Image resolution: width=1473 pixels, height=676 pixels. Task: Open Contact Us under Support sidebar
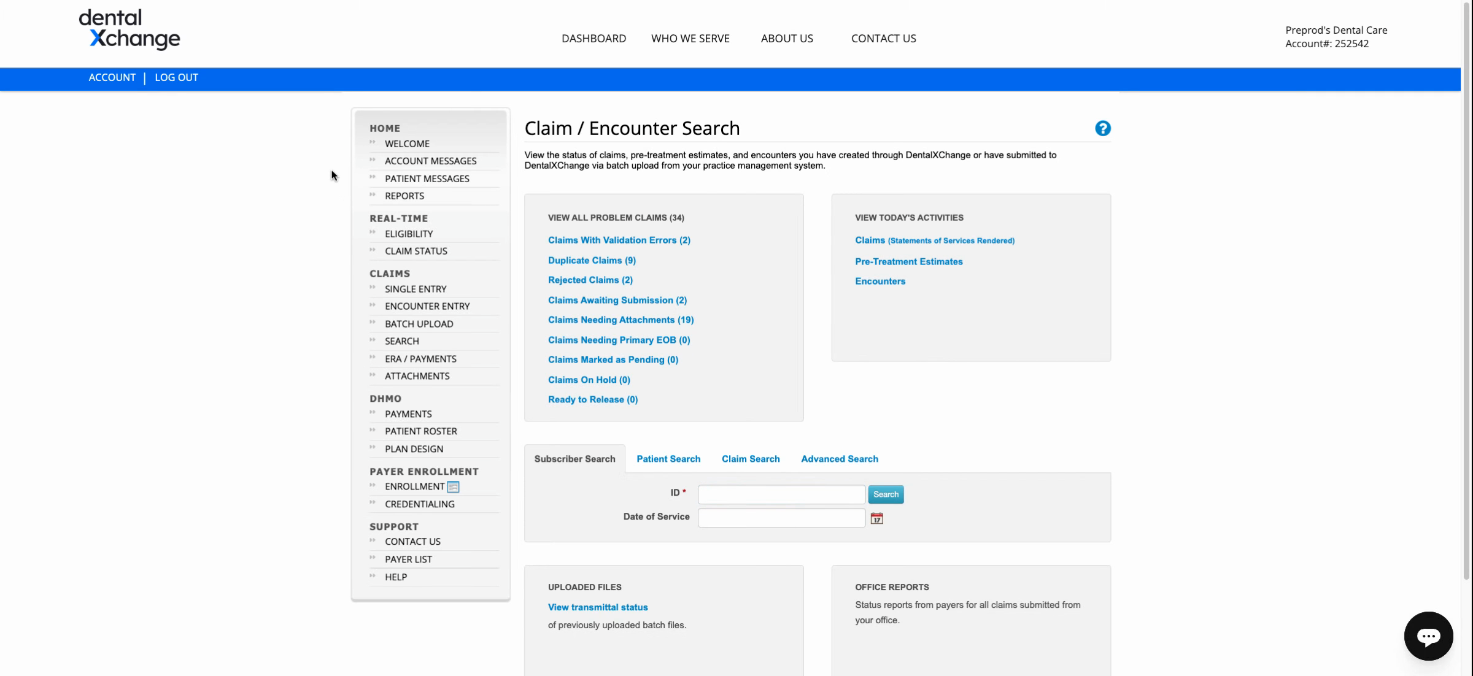point(412,542)
